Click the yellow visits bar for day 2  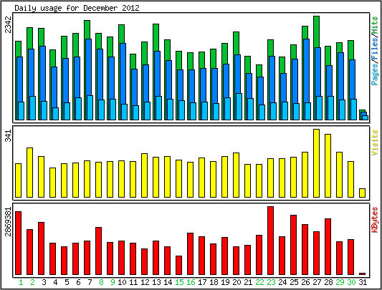coord(29,173)
